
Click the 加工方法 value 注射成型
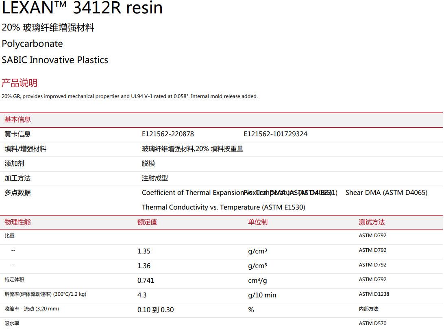(155, 178)
